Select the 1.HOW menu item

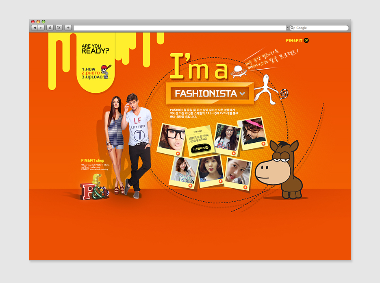click(x=89, y=69)
